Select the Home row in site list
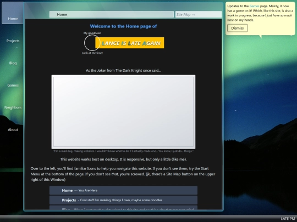This screenshot has width=297, height=222. (123, 190)
